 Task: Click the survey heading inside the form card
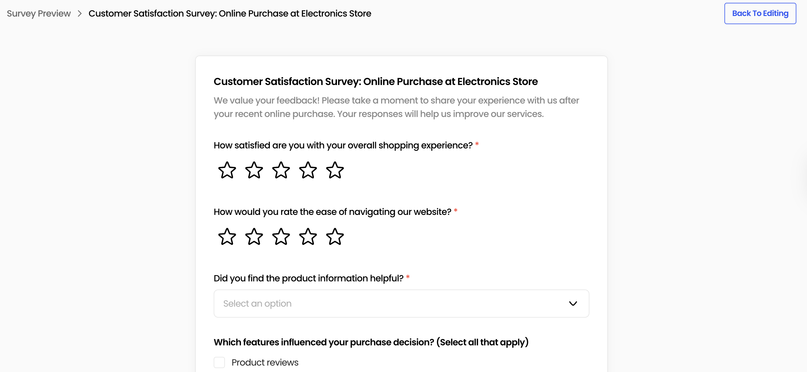click(375, 81)
